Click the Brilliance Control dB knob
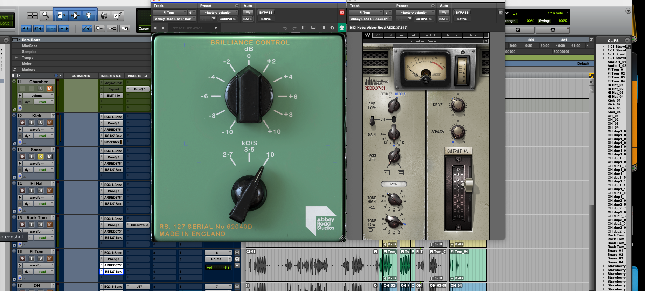The image size is (645, 291). coord(249,96)
